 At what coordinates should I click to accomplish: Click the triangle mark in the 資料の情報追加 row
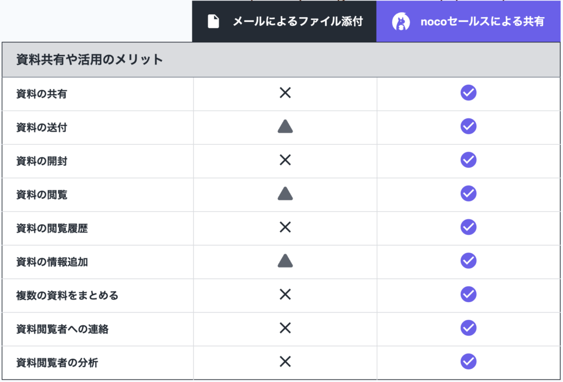click(285, 261)
